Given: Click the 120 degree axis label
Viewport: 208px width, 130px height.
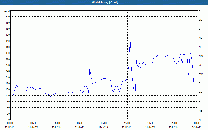Looking at the screenshot, I should click(x=8, y=95).
